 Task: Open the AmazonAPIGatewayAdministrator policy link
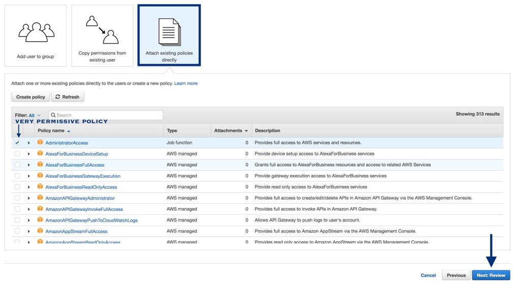click(80, 198)
